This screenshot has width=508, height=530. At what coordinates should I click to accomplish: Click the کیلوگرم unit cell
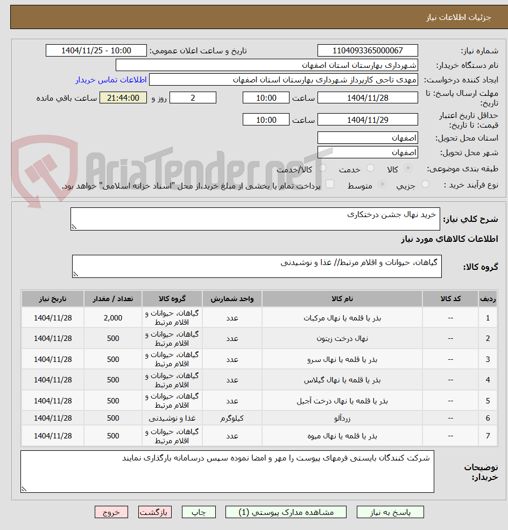point(232,418)
